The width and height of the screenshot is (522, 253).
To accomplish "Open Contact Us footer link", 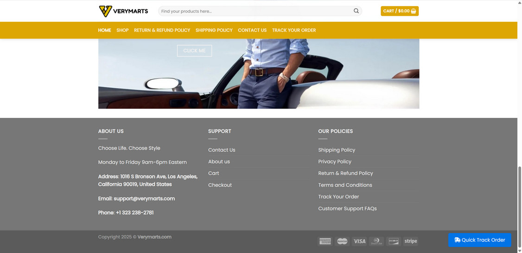I will 222,150.
